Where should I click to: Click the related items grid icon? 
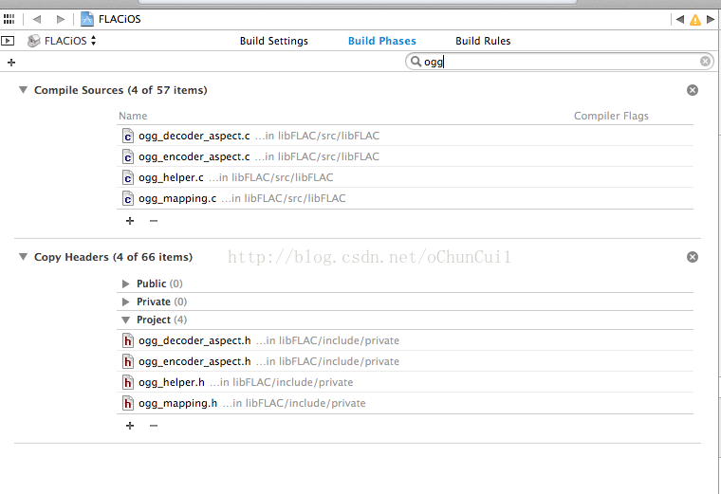coord(9,19)
